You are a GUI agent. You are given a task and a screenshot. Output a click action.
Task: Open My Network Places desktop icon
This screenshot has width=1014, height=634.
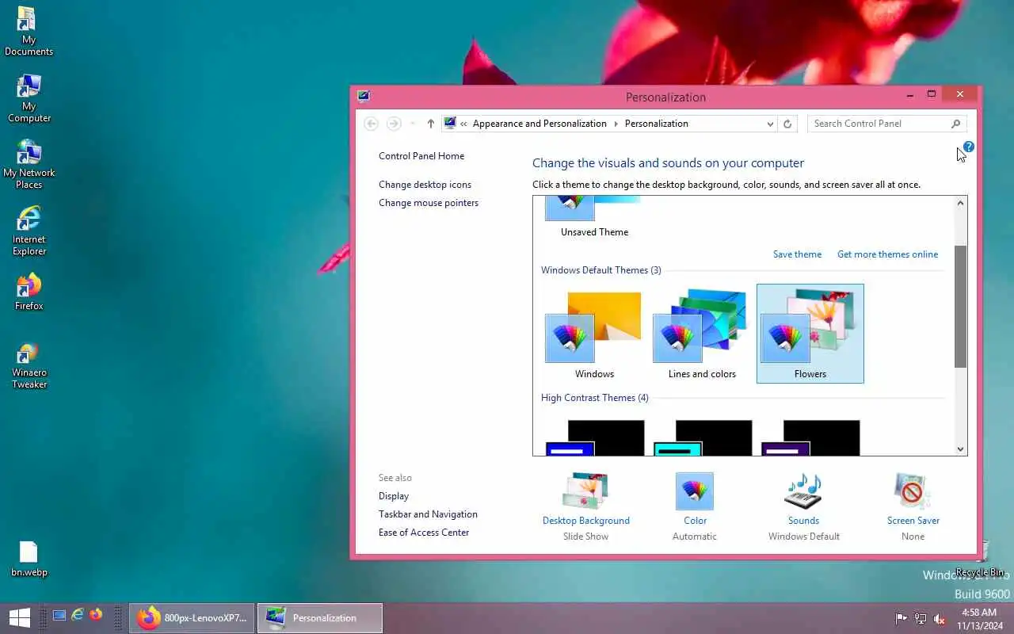tap(29, 165)
